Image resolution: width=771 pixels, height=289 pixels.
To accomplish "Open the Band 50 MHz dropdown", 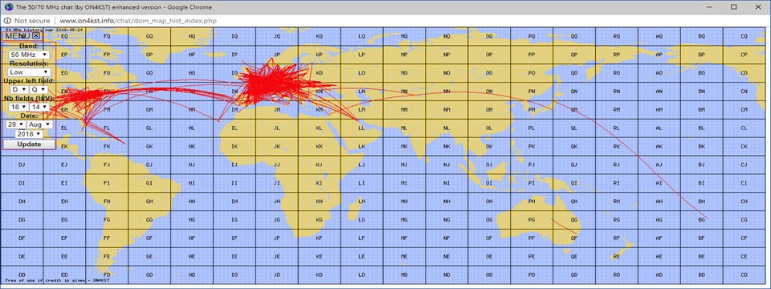I will click(x=29, y=55).
